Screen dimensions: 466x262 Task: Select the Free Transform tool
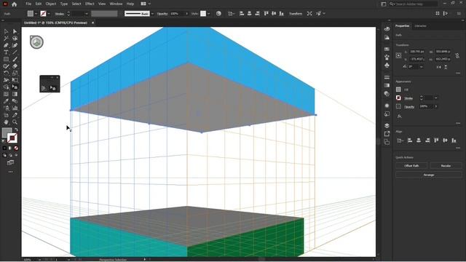15,80
